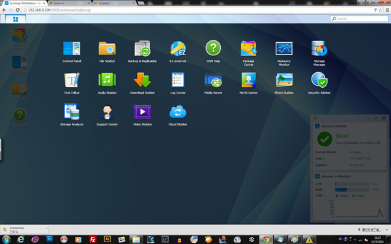Launch Media Server
The height and width of the screenshot is (244, 391).
(213, 83)
